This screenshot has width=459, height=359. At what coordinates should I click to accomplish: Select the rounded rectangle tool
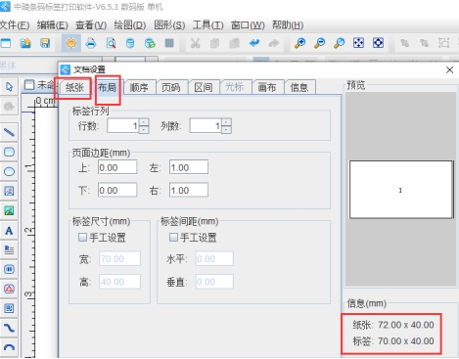(x=9, y=152)
